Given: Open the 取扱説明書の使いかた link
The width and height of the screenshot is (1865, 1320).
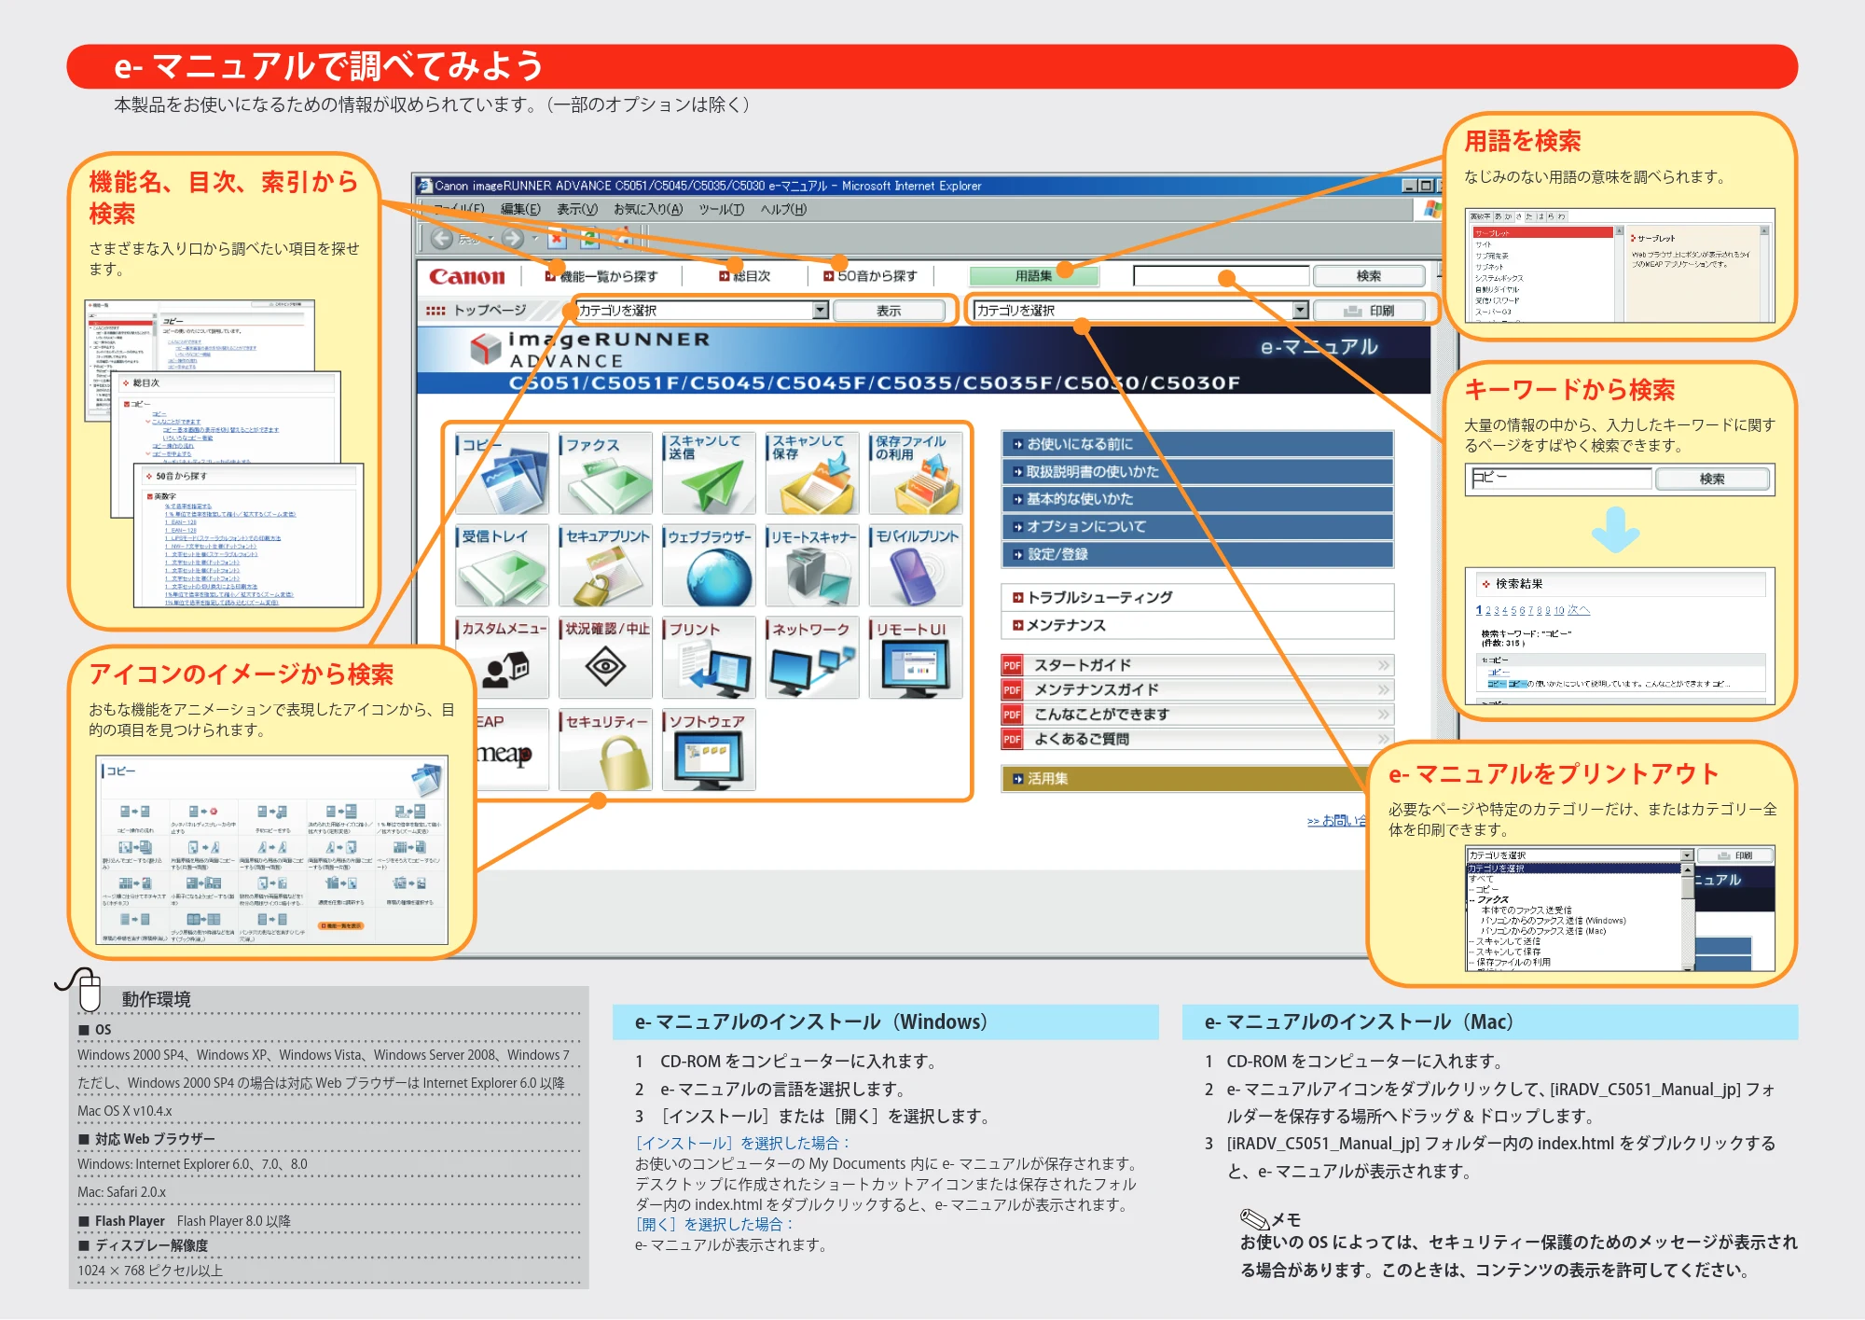Looking at the screenshot, I should [x=1197, y=472].
